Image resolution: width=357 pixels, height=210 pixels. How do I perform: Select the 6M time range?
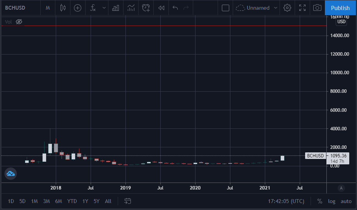(58, 201)
